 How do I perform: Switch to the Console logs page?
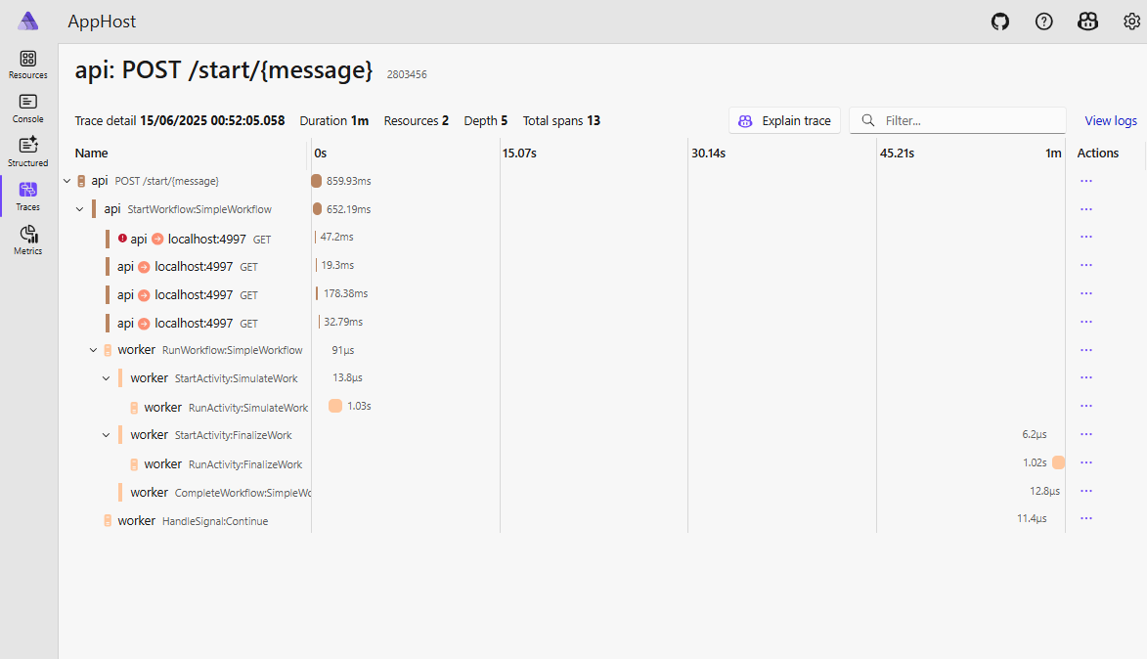[x=28, y=108]
